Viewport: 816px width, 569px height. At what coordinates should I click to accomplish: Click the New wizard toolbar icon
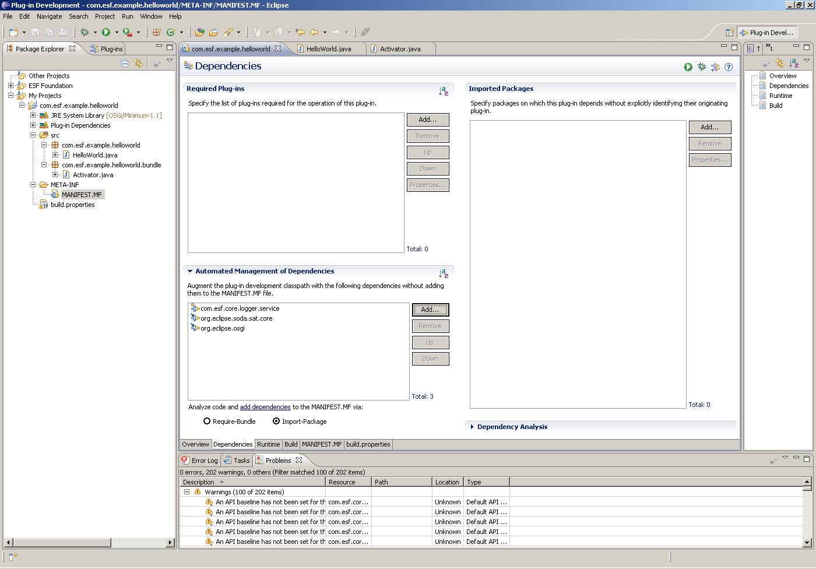tap(13, 32)
